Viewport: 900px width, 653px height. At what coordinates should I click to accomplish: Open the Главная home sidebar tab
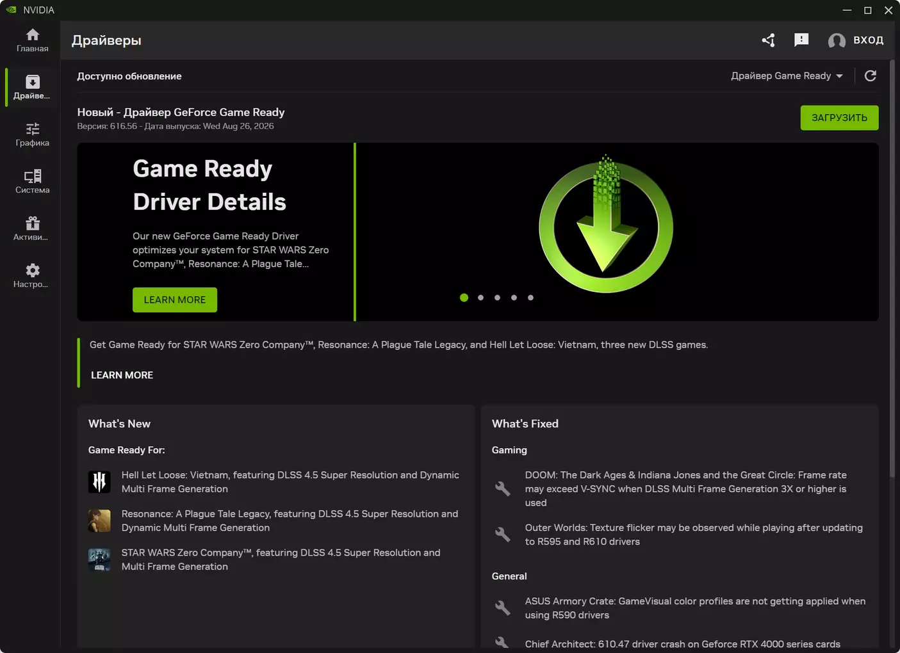(32, 40)
